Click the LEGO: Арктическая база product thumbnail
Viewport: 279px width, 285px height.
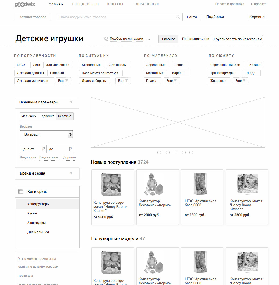point(200,184)
